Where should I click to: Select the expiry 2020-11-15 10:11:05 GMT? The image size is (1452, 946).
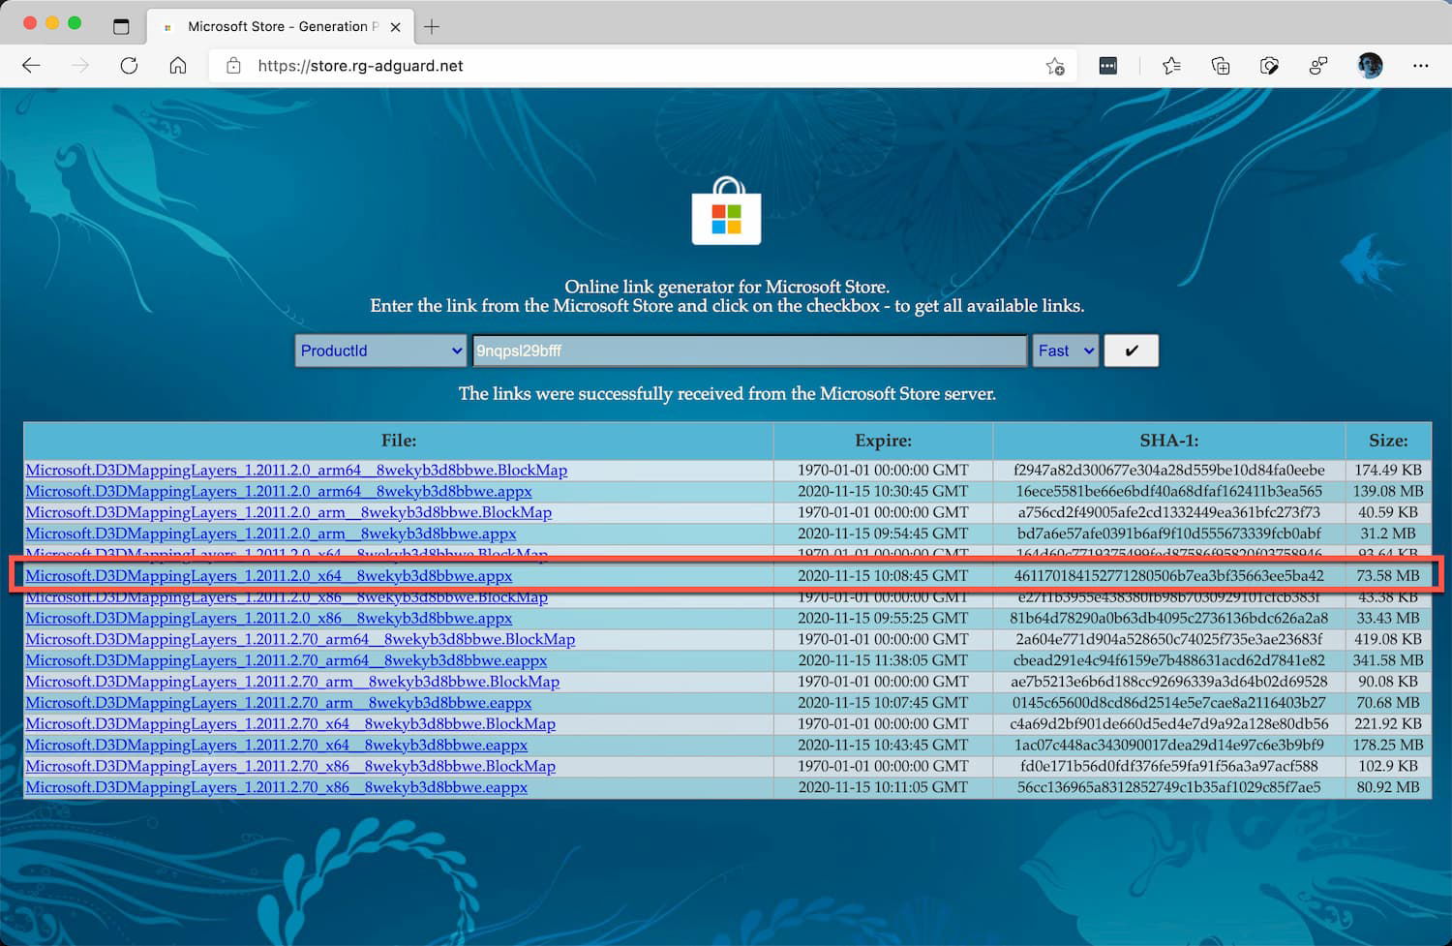(883, 788)
